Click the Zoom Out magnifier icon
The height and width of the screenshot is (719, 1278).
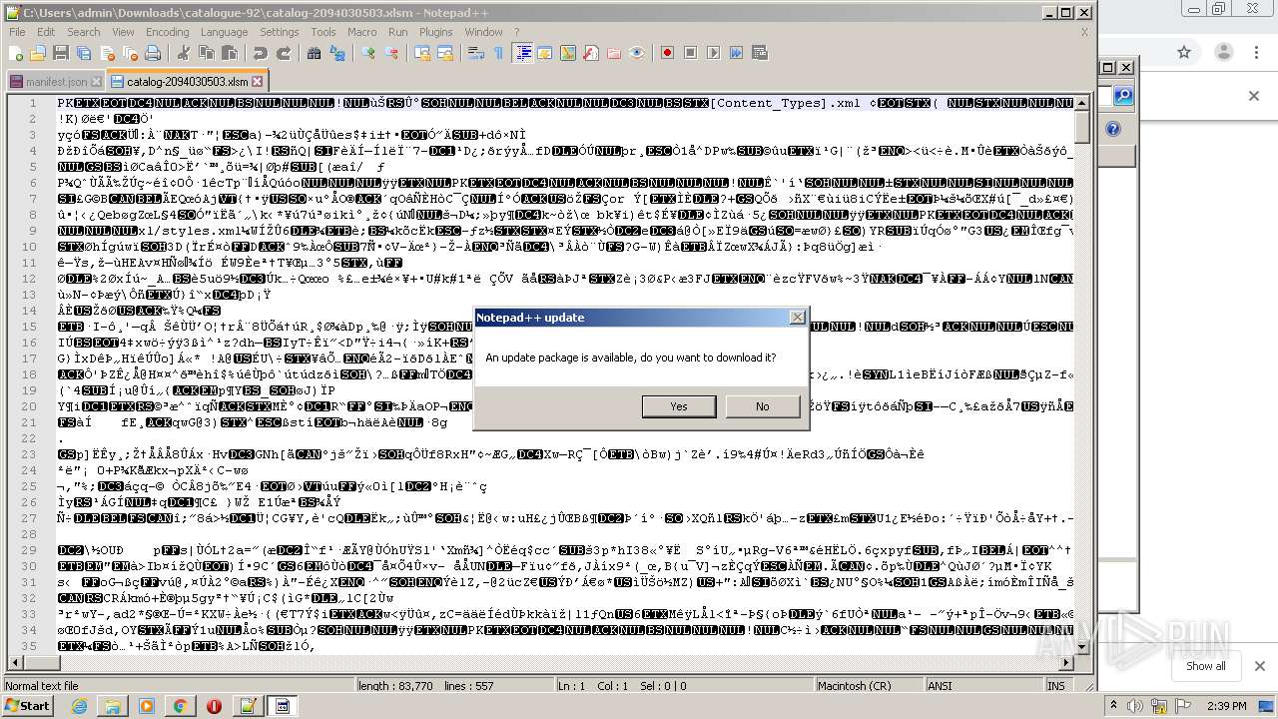tap(392, 53)
